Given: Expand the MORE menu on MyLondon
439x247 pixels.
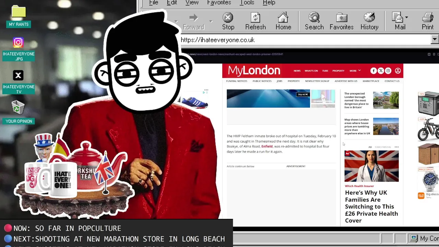Looking at the screenshot, I should (x=355, y=71).
